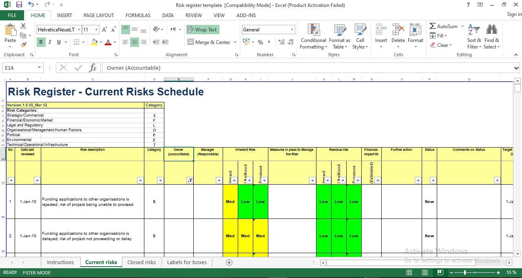This screenshot has width=522, height=278.
Task: Toggle bold formatting on the selected cell
Action: (40, 42)
